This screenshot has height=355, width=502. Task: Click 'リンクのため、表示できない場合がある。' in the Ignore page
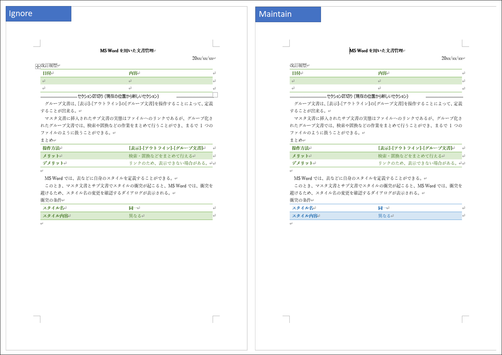point(169,163)
